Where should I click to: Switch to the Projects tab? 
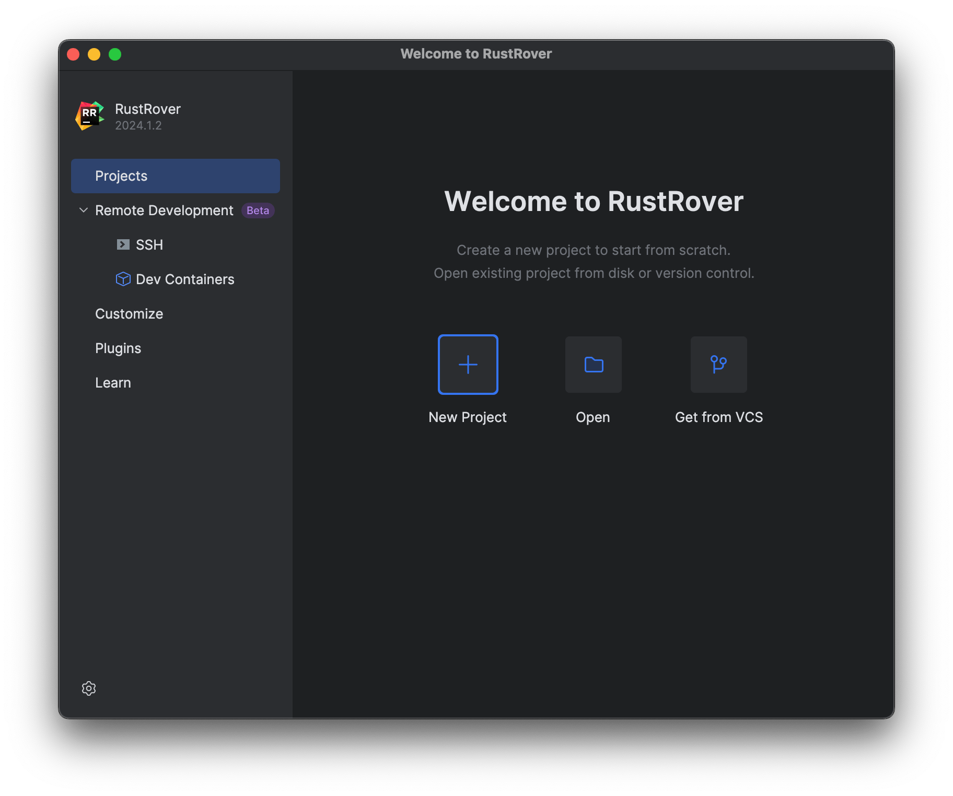coord(121,176)
